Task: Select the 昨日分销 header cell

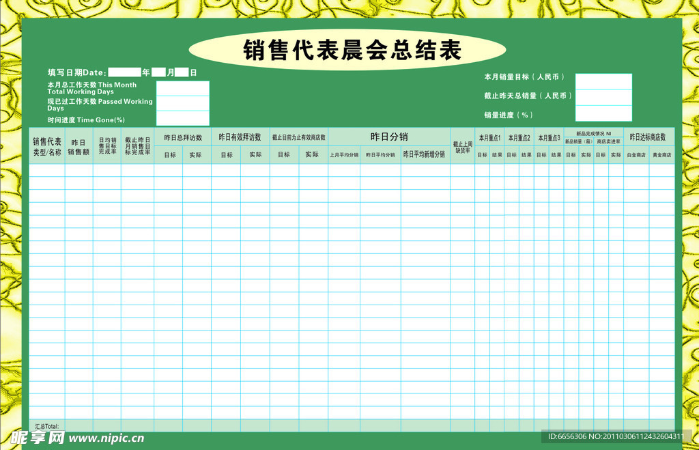Action: click(388, 137)
